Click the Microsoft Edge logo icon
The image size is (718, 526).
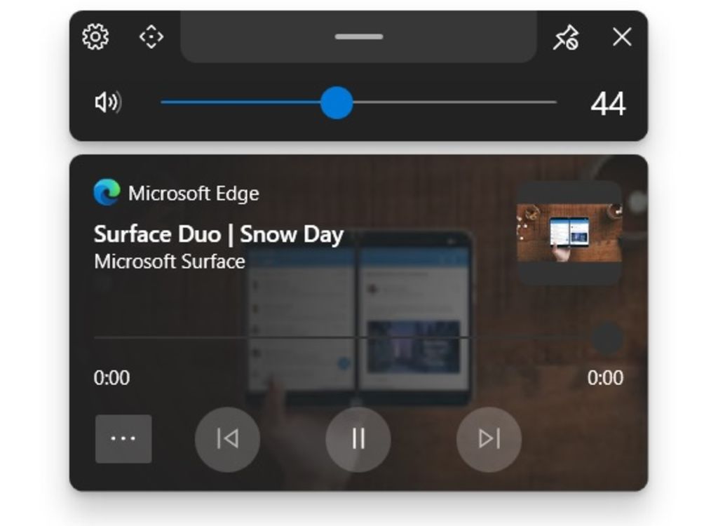click(107, 193)
